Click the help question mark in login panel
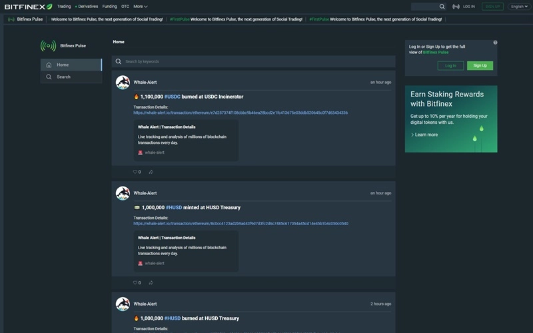Screen dimensions: 533x333 click(495, 43)
